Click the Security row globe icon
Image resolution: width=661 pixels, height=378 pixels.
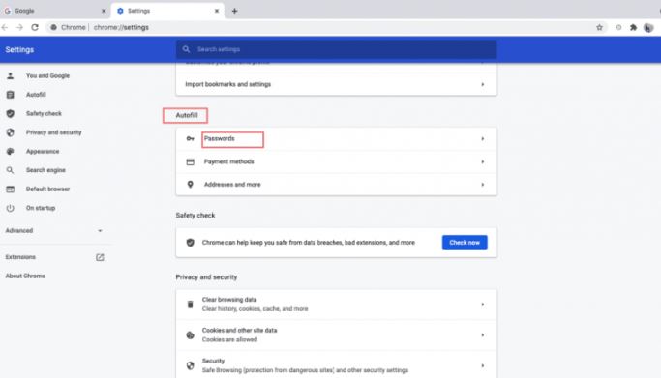pos(190,365)
